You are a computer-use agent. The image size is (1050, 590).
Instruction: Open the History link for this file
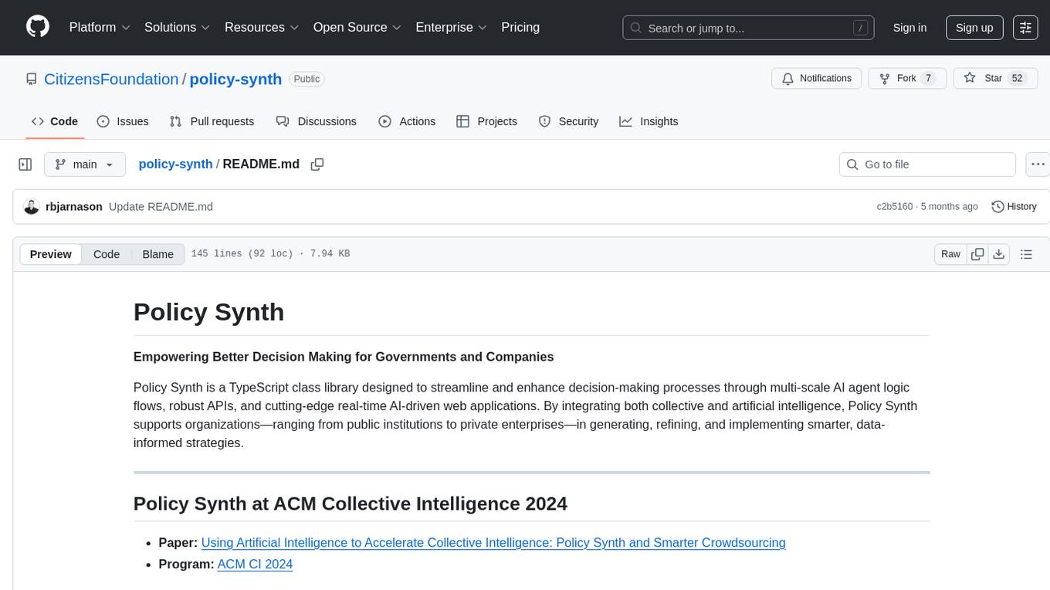pyautogui.click(x=1014, y=206)
